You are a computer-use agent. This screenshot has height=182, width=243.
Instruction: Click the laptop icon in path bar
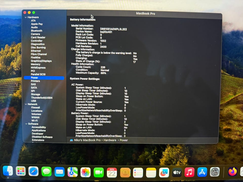click(71, 140)
